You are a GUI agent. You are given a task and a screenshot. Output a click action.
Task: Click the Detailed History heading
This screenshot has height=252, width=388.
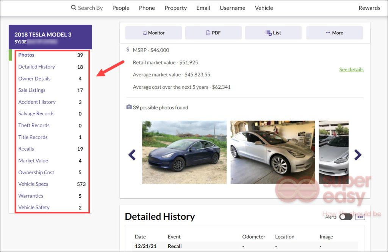point(160,217)
